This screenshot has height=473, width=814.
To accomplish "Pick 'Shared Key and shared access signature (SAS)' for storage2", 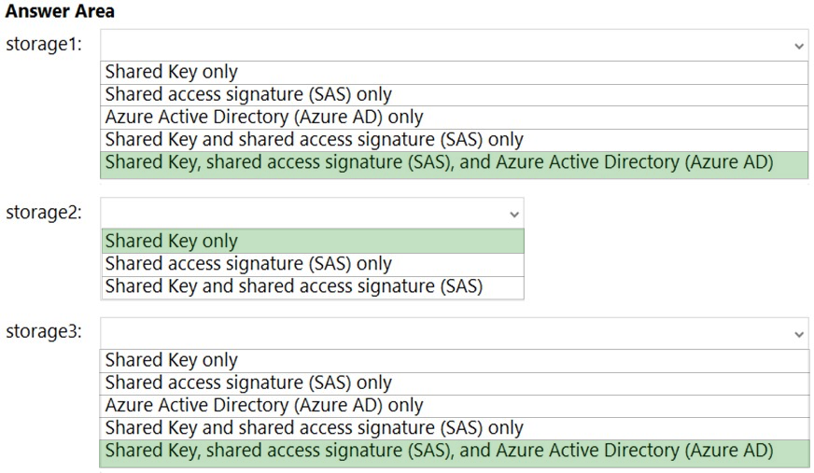I will (x=313, y=287).
